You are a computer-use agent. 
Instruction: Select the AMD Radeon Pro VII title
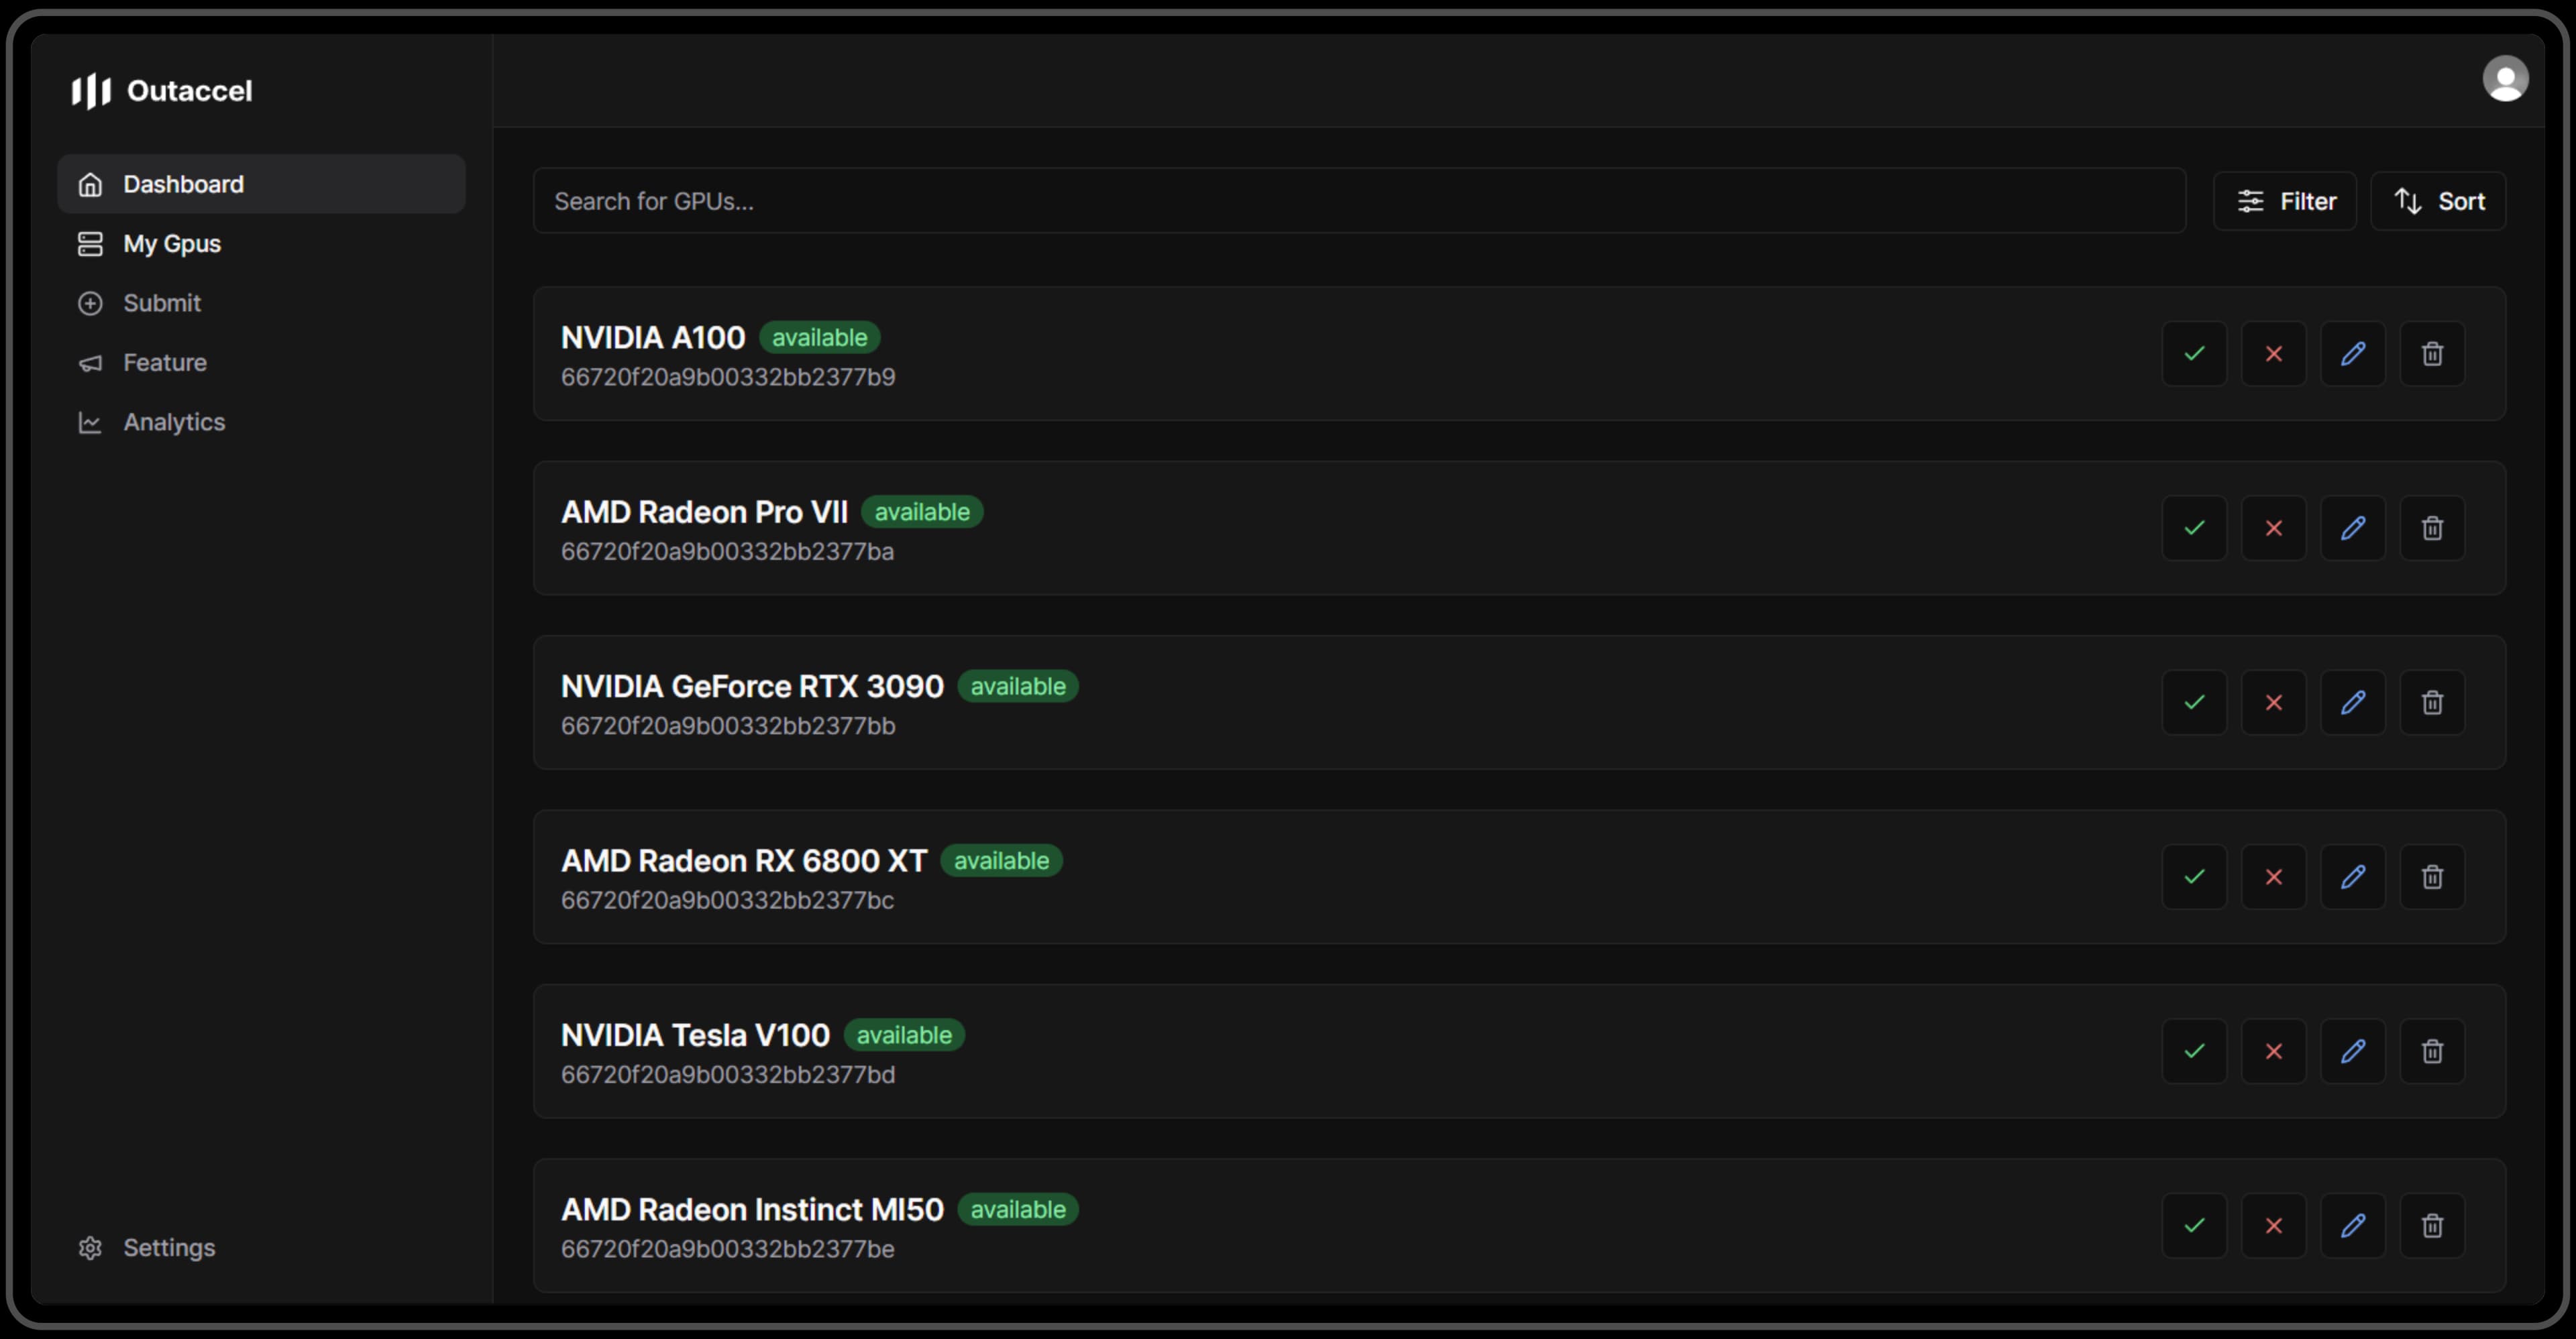coord(704,512)
